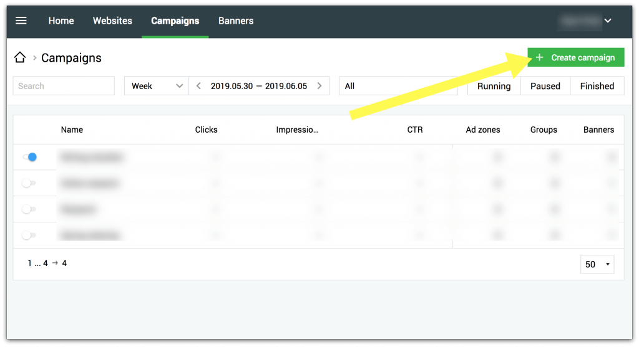
Task: Enable the third campaign row toggle
Action: point(29,209)
